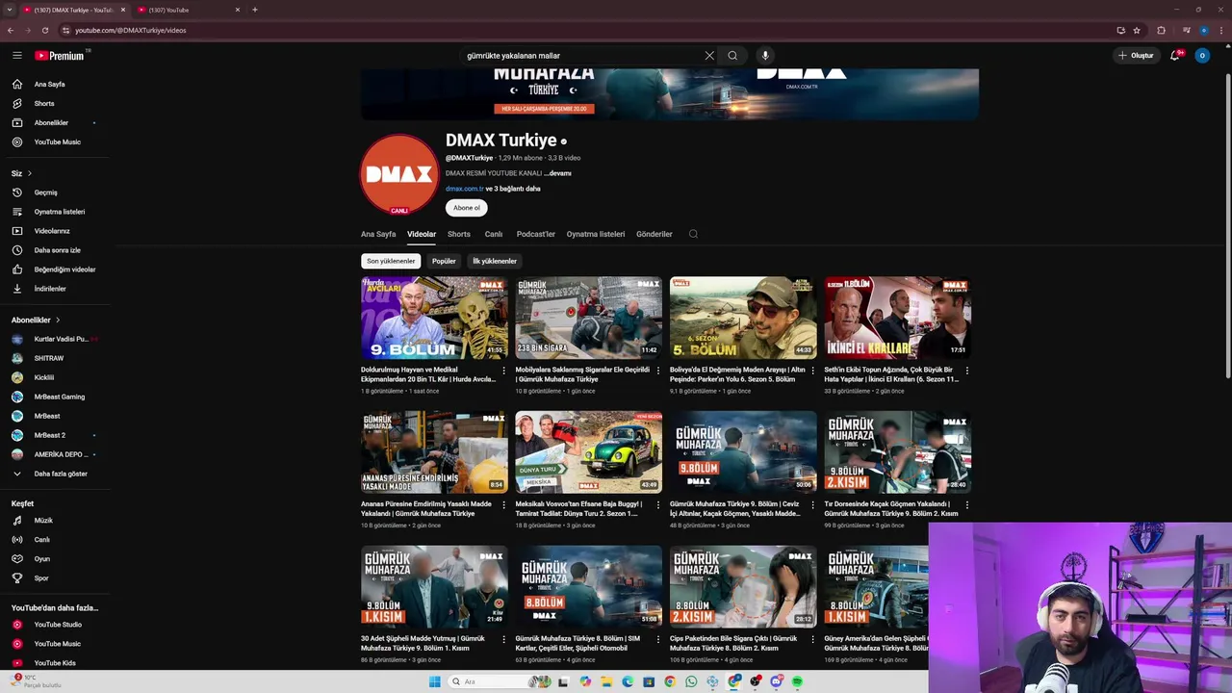The width and height of the screenshot is (1232, 693).
Task: Open options for Seth'in Ekibi video
Action: point(966,371)
